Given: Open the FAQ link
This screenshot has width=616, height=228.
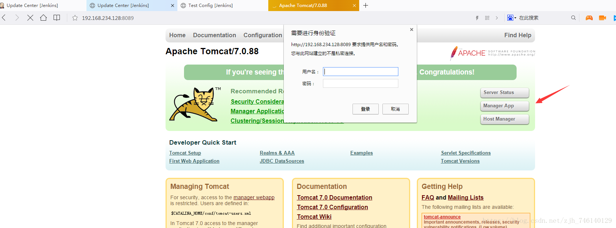Looking at the screenshot, I should click(428, 197).
